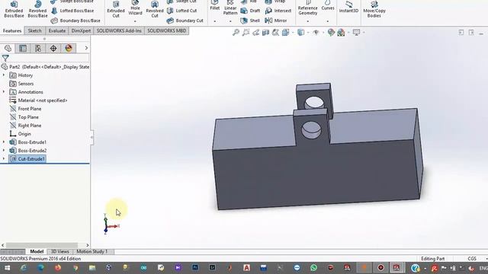Image resolution: width=488 pixels, height=274 pixels.
Task: Expand the Annotations tree node
Action: [4, 92]
